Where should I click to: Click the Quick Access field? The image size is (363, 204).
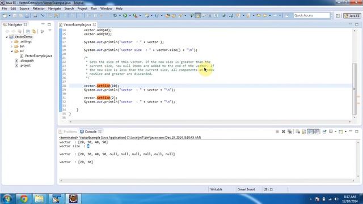pos(311,15)
